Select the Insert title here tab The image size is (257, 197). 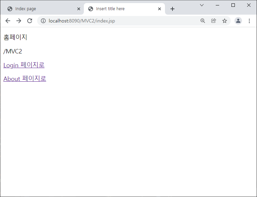[x=124, y=9]
